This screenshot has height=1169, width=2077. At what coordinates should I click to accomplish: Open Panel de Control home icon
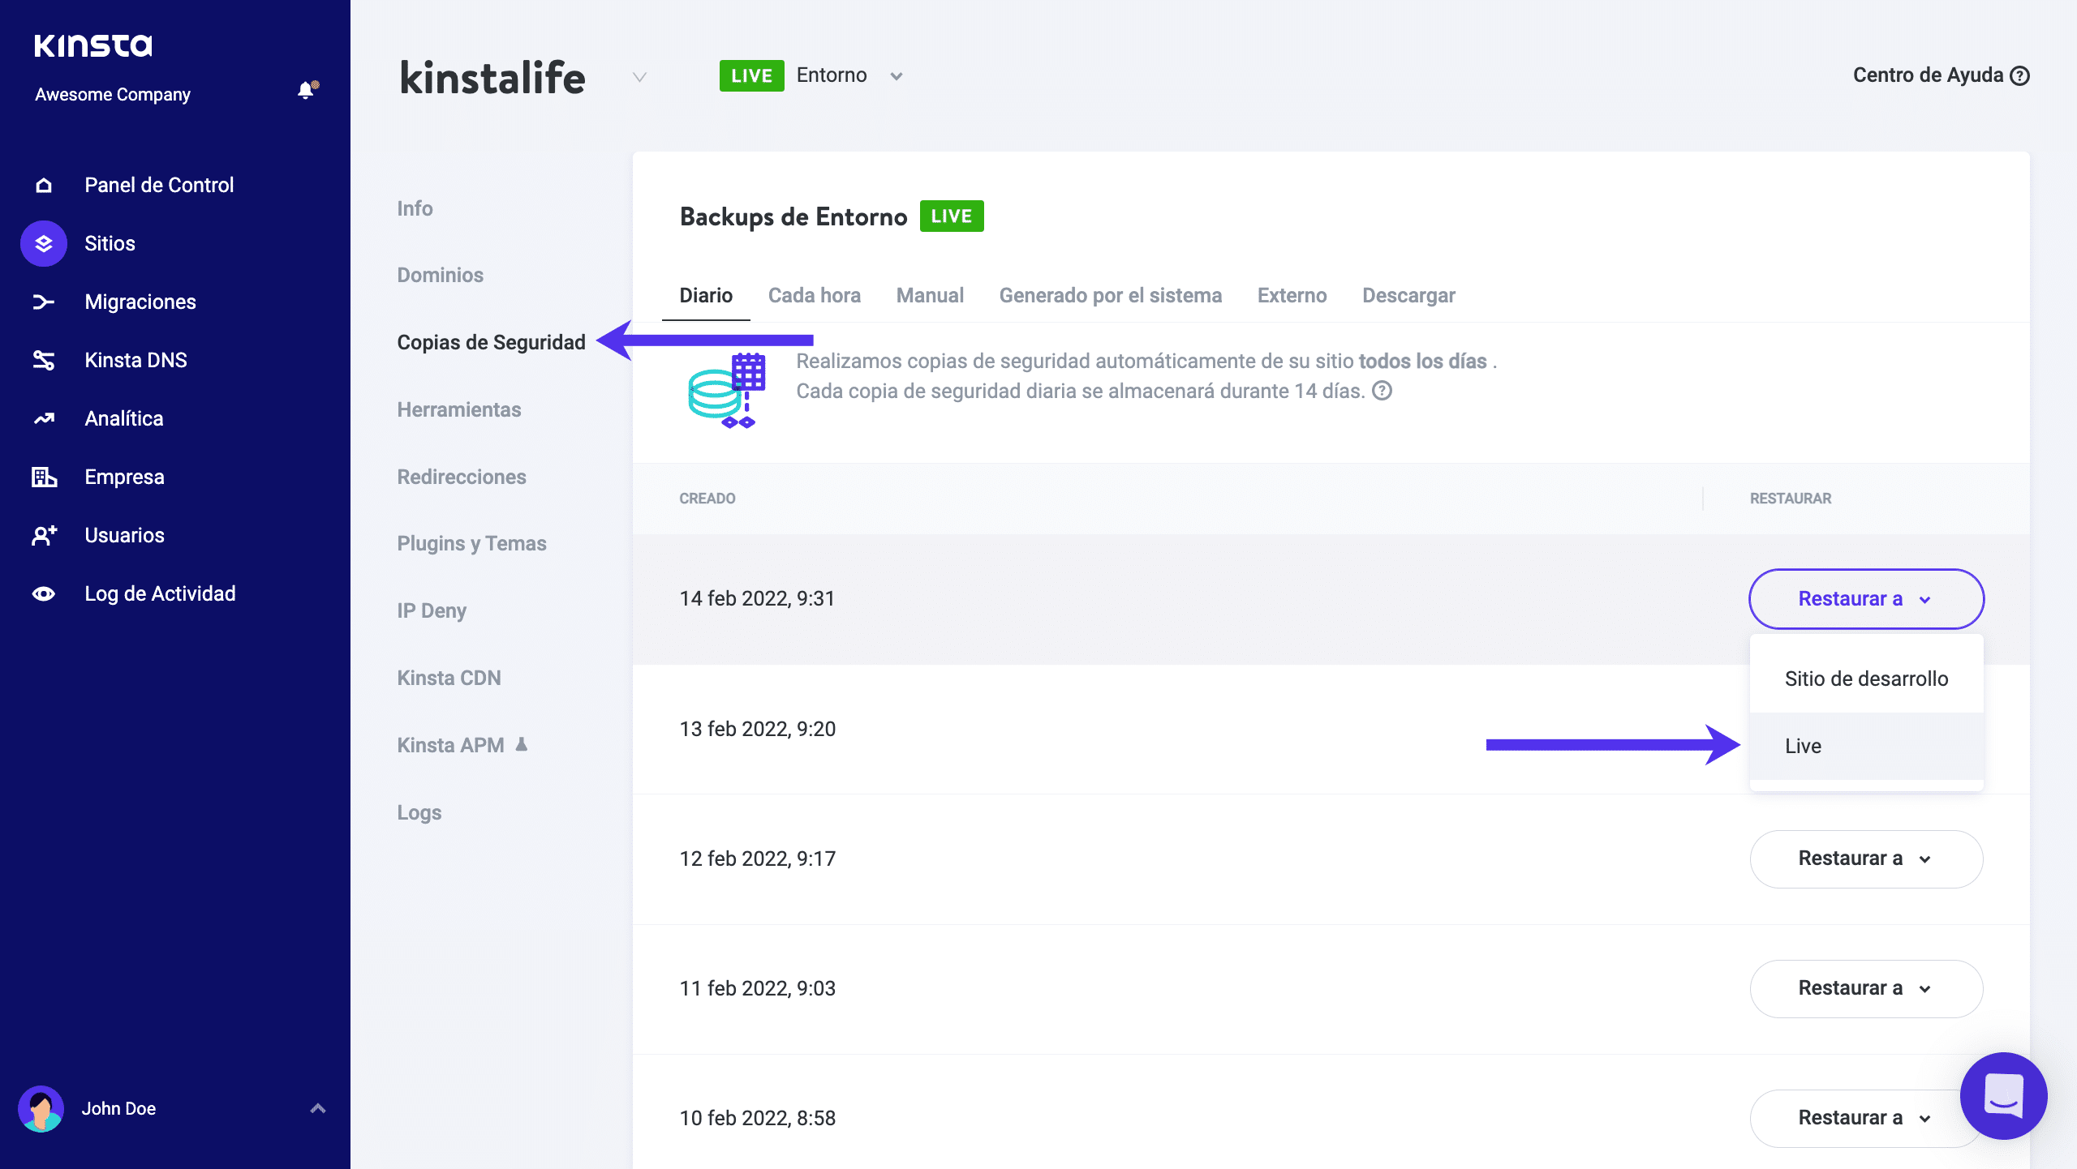click(44, 185)
